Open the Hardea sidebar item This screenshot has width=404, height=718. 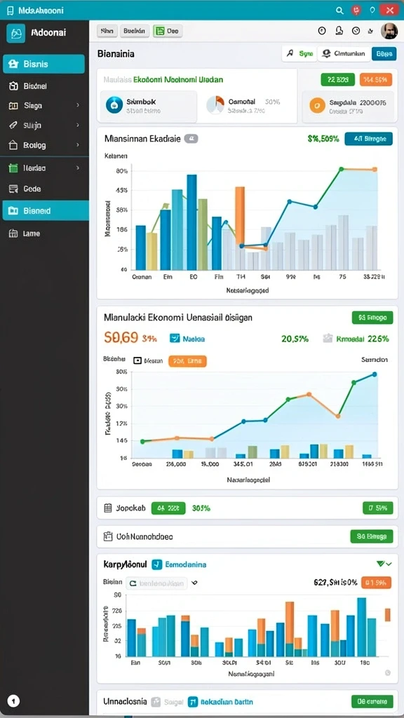[43, 168]
